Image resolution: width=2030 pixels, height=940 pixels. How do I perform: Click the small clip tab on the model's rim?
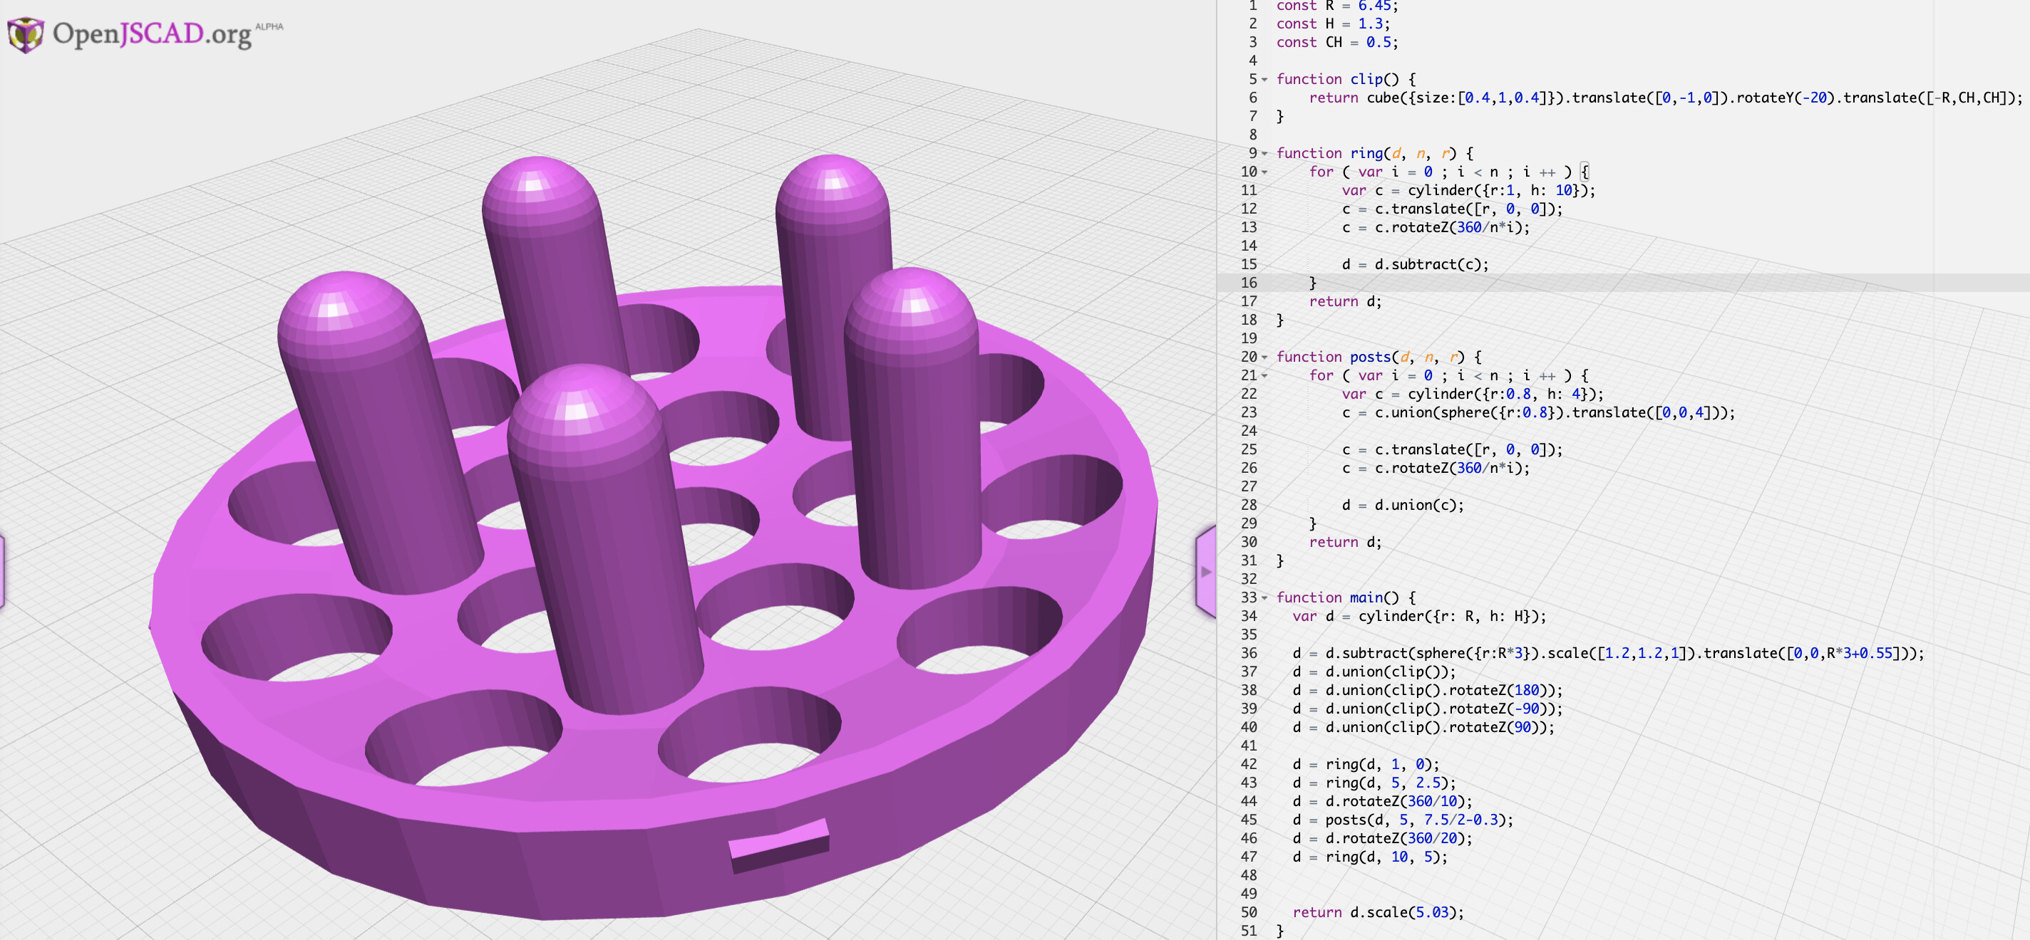(778, 845)
